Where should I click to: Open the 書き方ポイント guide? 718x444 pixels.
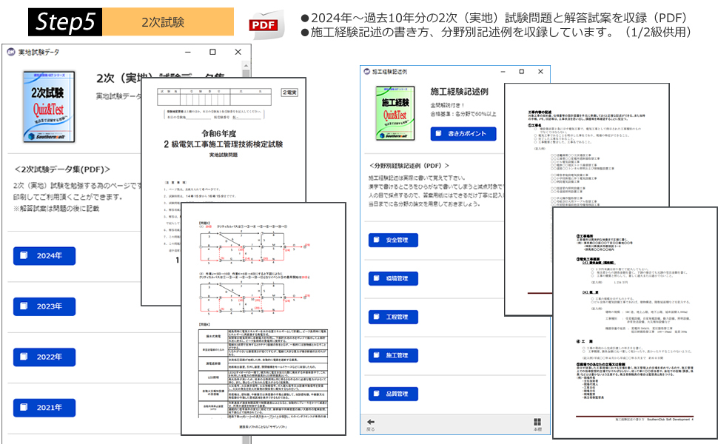click(463, 134)
